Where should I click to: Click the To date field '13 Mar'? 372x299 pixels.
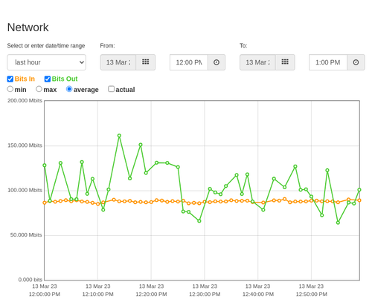[x=257, y=62]
